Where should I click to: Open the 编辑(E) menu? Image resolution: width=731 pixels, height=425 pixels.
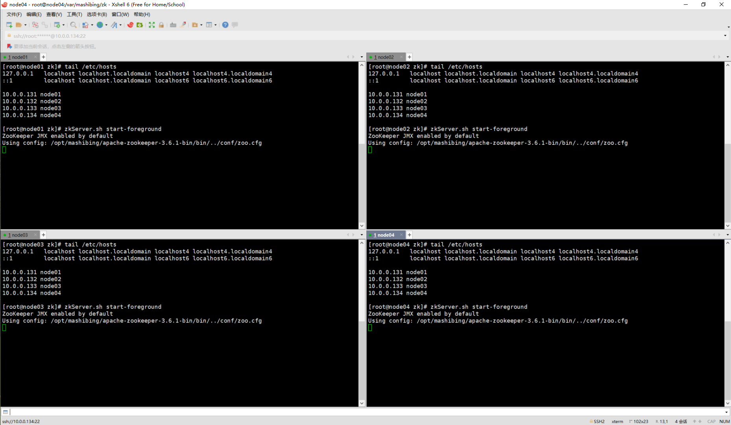[x=34, y=15]
